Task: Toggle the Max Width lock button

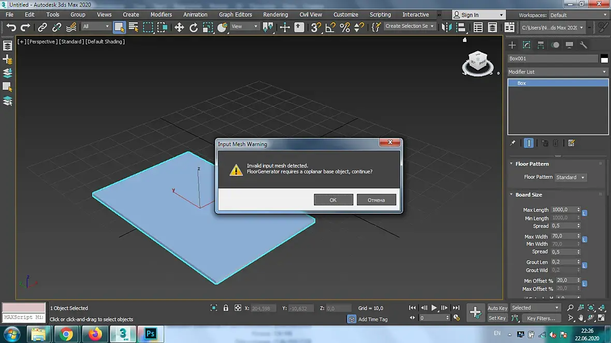Action: pyautogui.click(x=585, y=240)
